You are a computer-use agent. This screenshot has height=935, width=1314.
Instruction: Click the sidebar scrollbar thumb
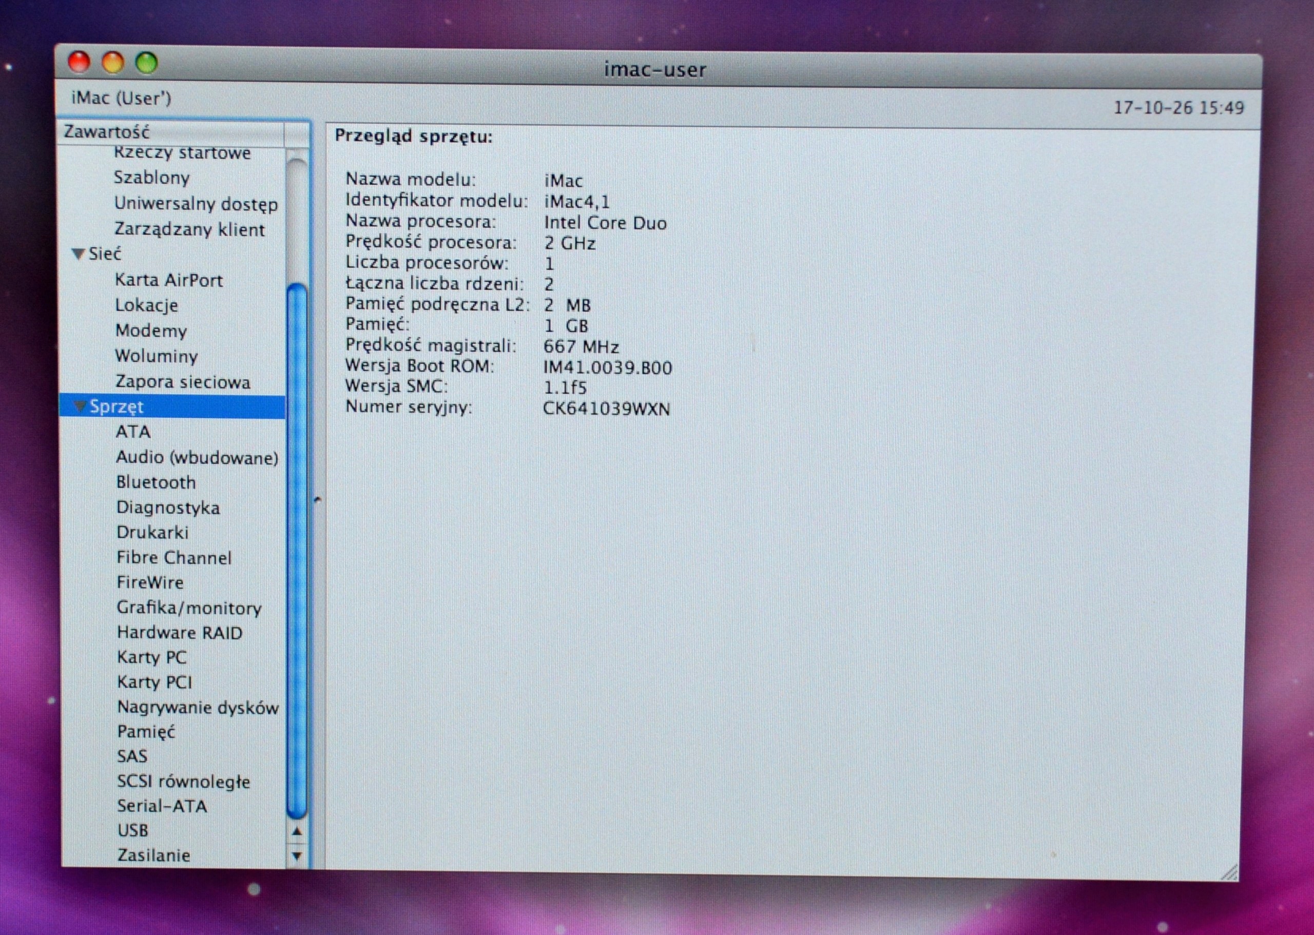coord(297,551)
